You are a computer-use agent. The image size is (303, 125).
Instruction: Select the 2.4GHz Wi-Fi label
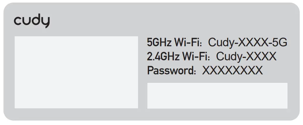pos(179,56)
